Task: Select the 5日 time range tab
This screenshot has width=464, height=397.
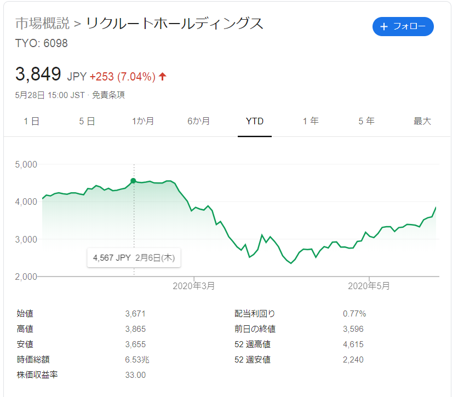Action: pyautogui.click(x=87, y=121)
